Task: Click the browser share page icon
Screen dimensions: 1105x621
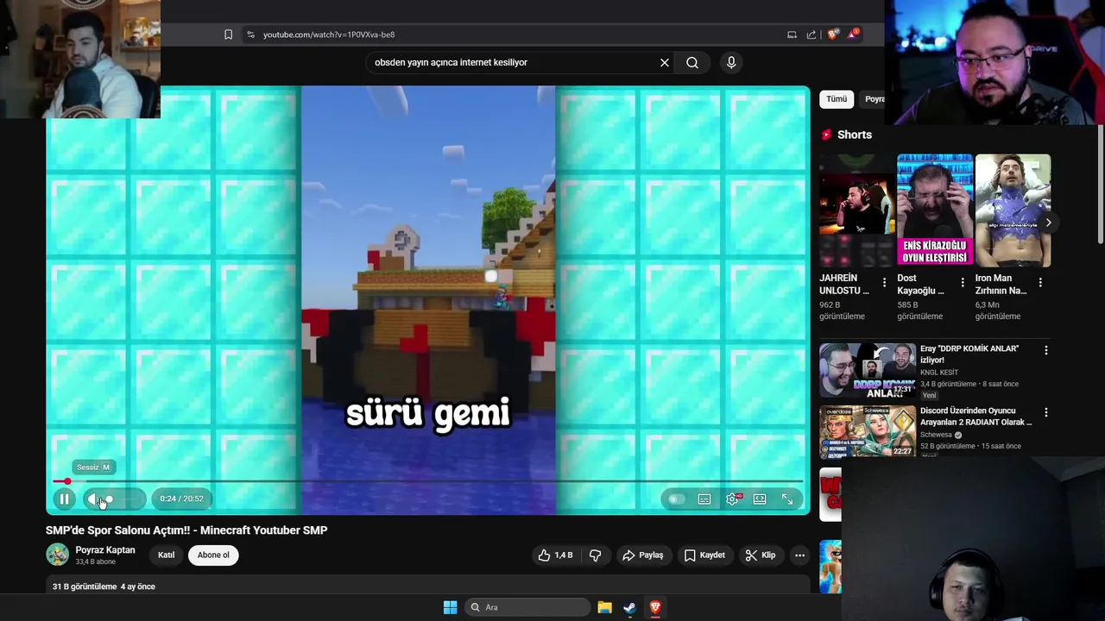Action: pos(811,34)
